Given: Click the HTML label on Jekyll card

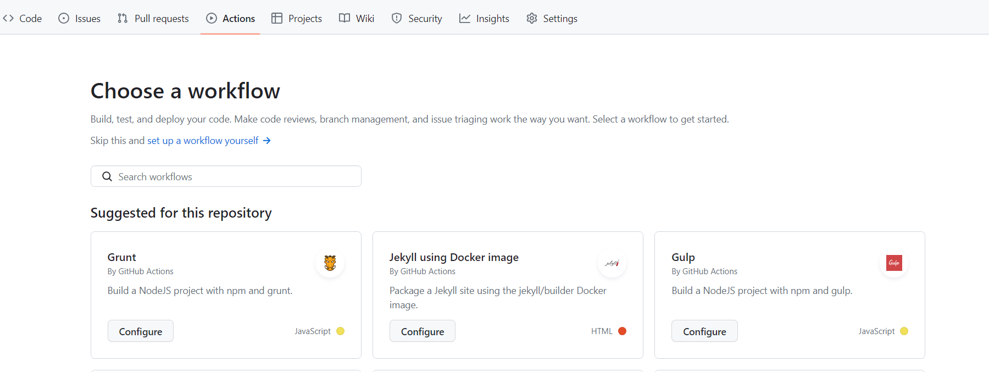Looking at the screenshot, I should pos(602,331).
